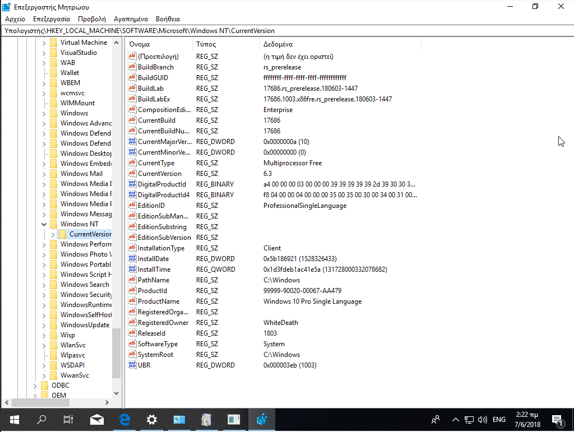Click the CurrentMajorVersionNumber DWORD value icon
Image resolution: width=574 pixels, height=432 pixels.
coord(132,142)
